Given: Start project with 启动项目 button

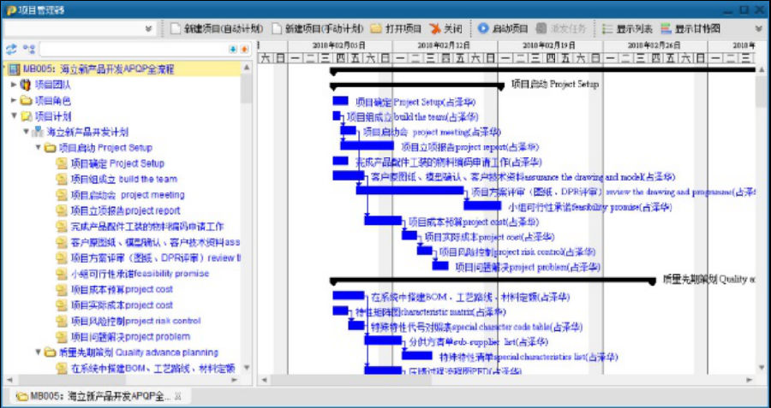Looking at the screenshot, I should tap(503, 28).
